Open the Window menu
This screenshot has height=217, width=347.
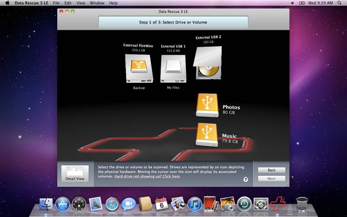[97, 3]
